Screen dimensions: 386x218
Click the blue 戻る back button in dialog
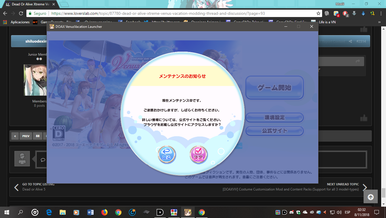point(167,155)
